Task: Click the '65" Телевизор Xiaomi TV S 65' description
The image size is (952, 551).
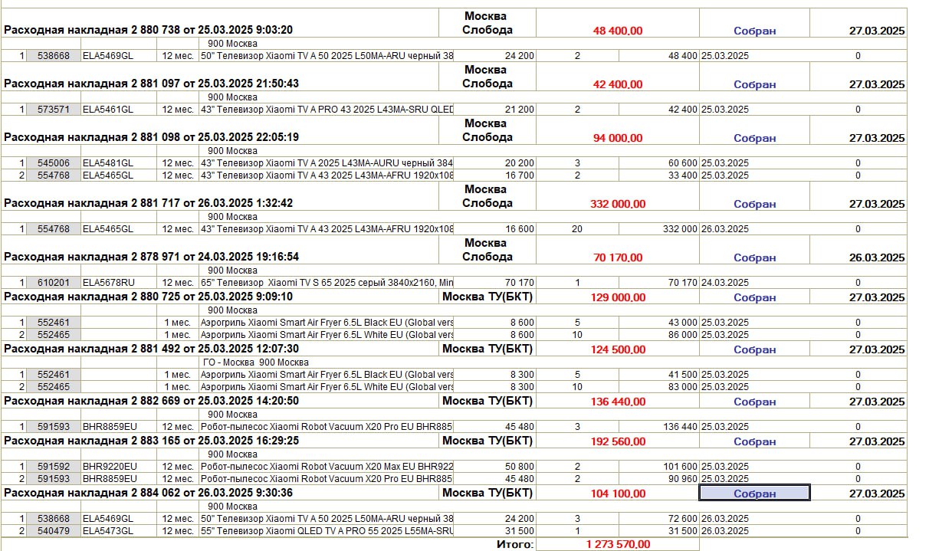Action: (x=327, y=283)
